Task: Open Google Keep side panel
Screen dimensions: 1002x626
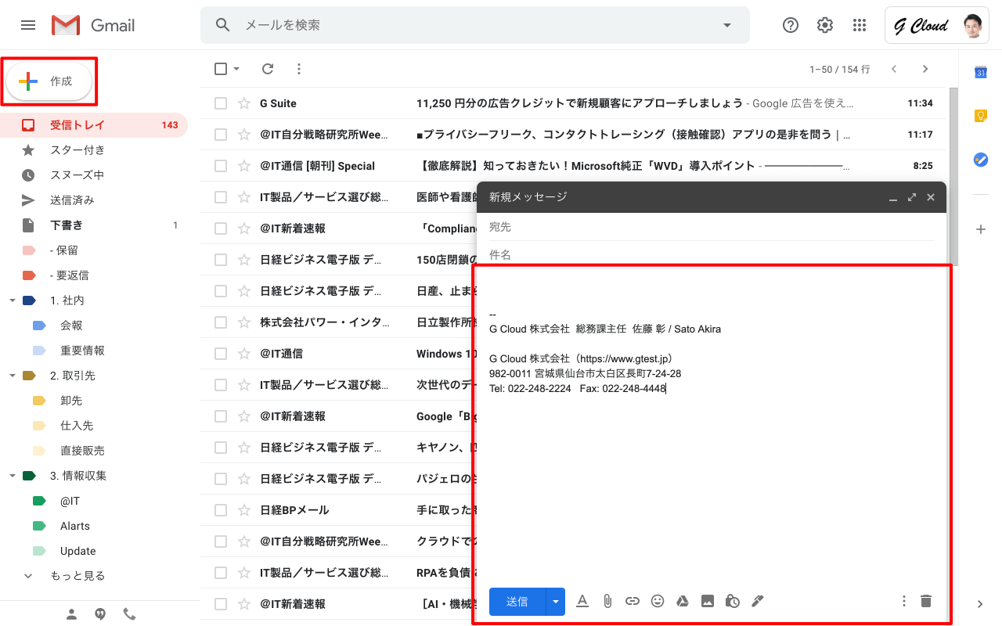Action: coord(980,116)
